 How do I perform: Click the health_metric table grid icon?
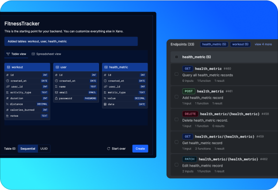click(x=106, y=67)
